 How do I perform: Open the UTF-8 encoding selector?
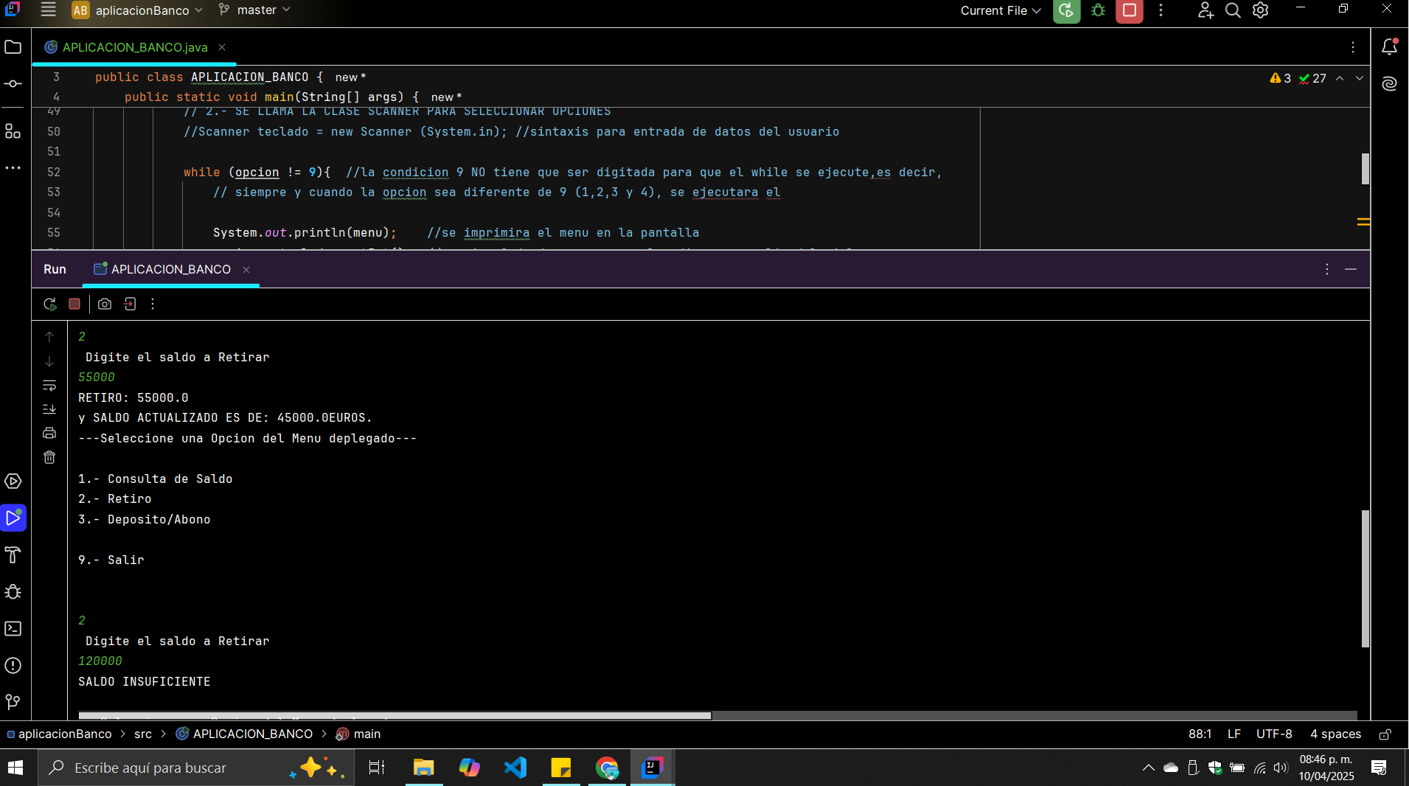(x=1274, y=734)
